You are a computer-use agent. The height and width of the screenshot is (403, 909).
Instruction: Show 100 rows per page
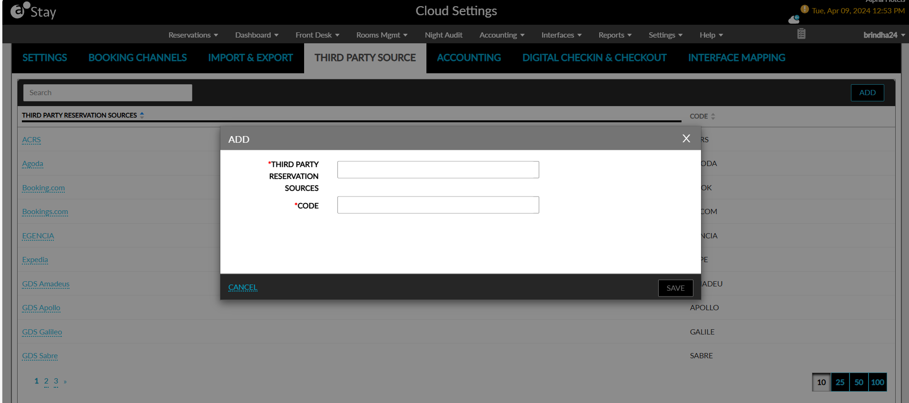click(x=877, y=382)
